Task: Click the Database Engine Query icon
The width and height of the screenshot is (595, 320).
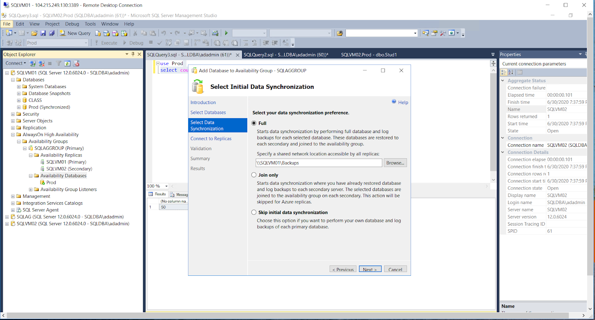Action: [98, 33]
